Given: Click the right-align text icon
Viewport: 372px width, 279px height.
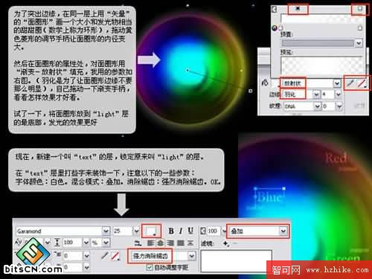Looking at the screenshot, I should coord(170,243).
